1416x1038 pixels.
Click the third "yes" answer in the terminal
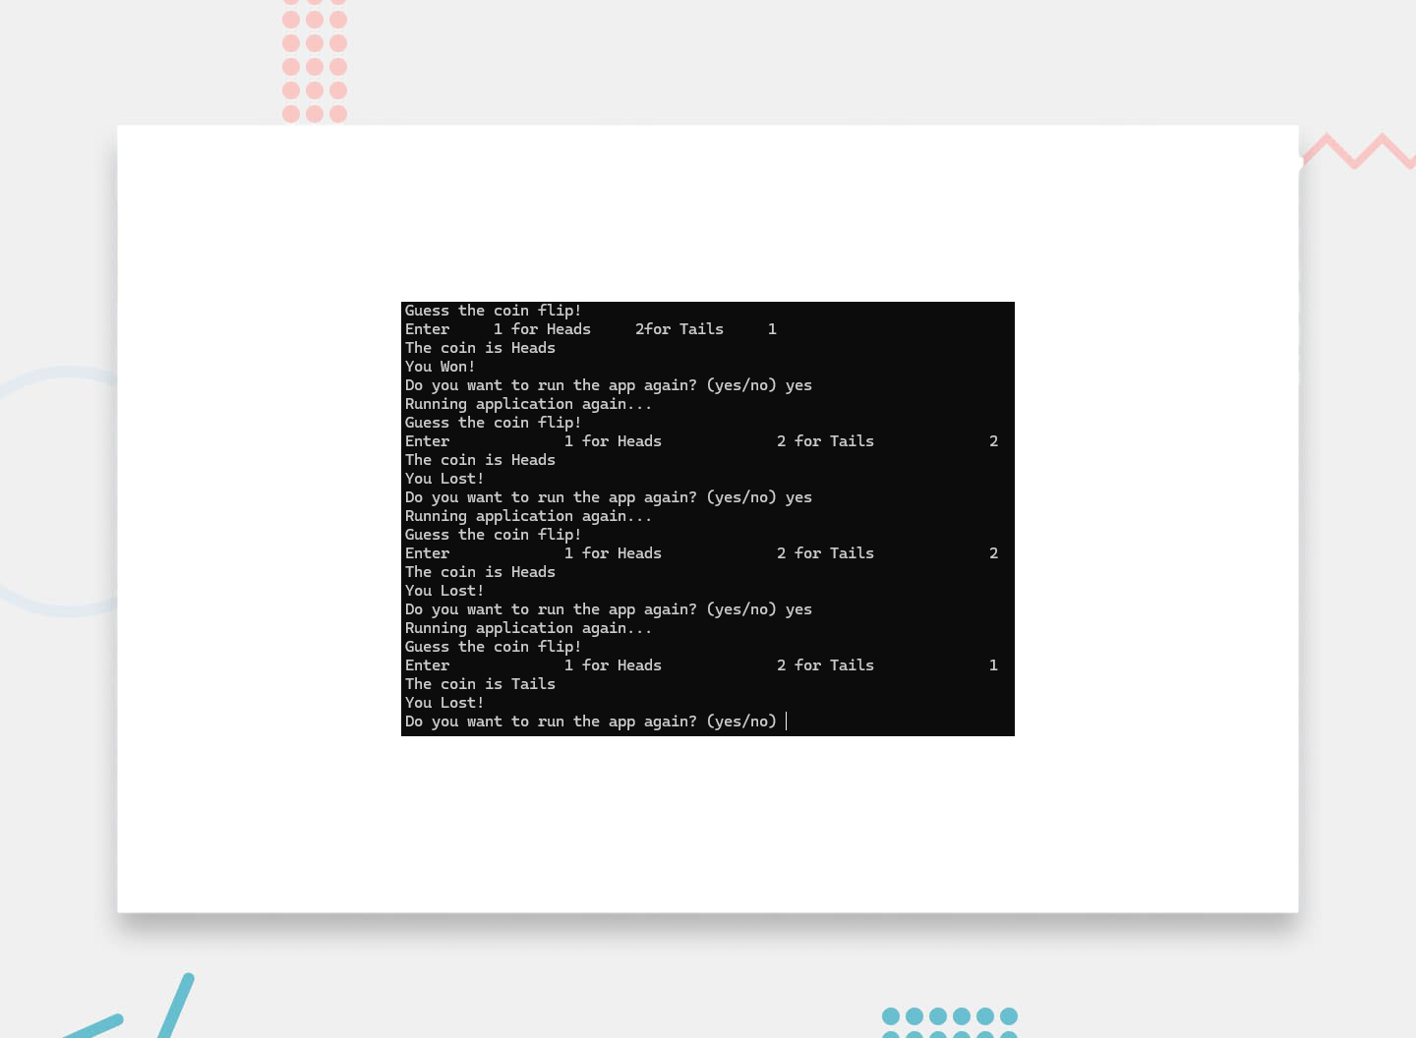798,609
